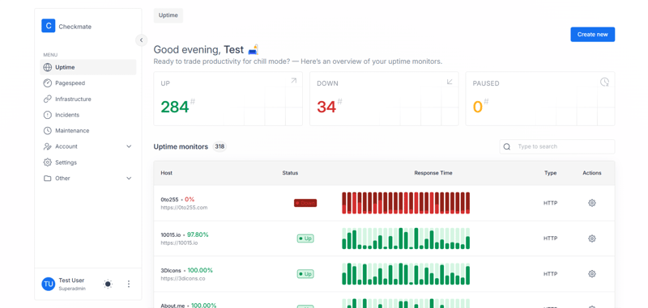Open the Incidents menu item
The image size is (648, 308).
[x=88, y=115]
